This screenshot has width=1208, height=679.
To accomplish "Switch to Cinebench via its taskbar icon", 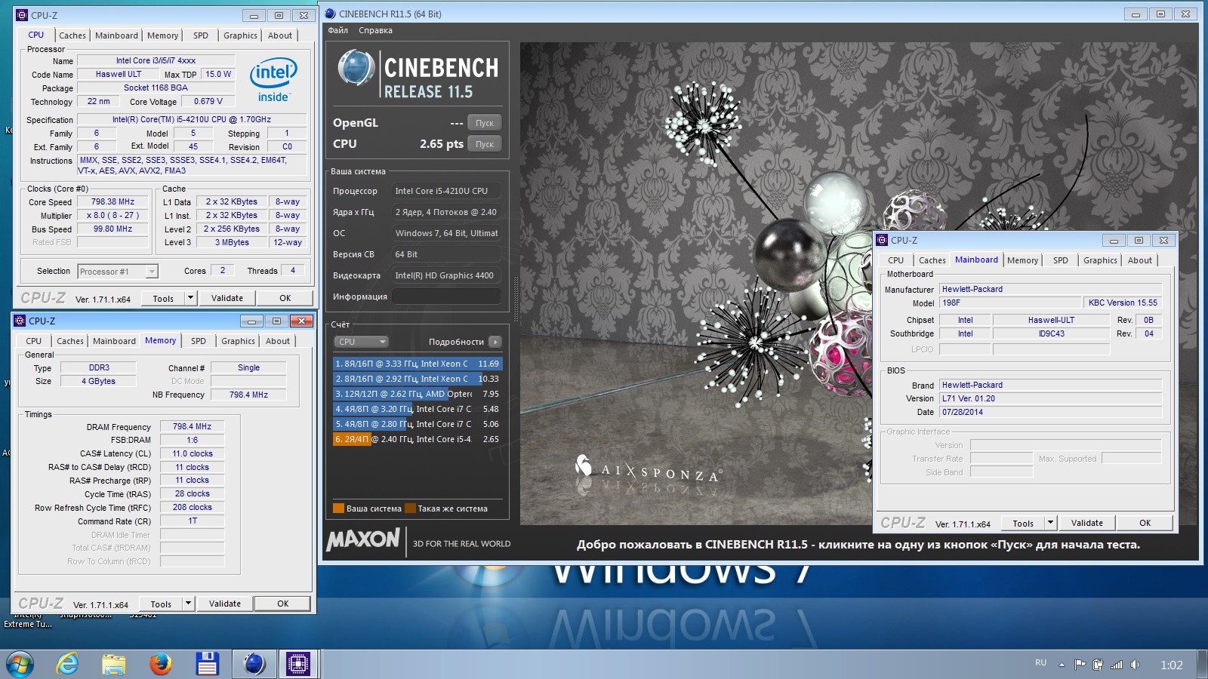I will [x=254, y=664].
